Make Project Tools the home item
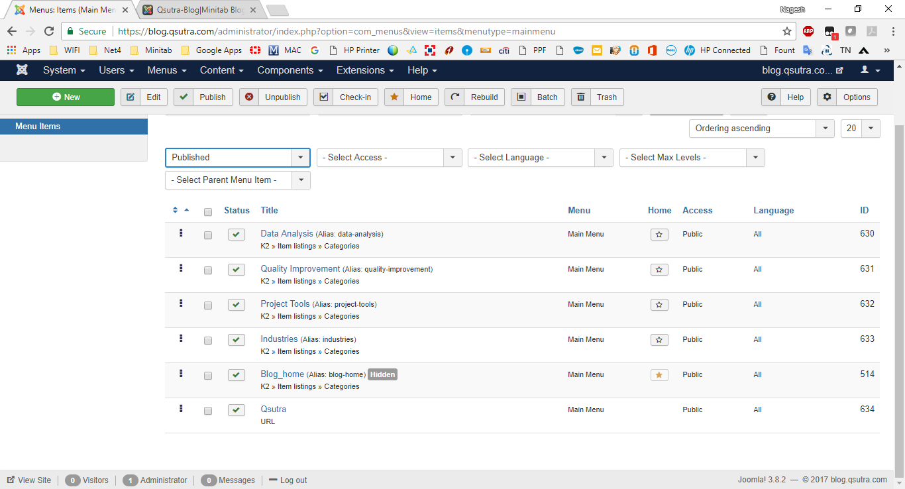This screenshot has width=905, height=489. pyautogui.click(x=659, y=305)
